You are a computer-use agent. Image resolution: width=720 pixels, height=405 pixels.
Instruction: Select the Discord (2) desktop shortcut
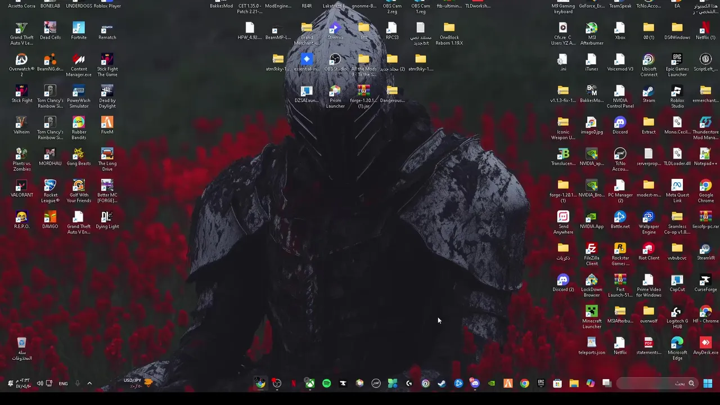[563, 283]
